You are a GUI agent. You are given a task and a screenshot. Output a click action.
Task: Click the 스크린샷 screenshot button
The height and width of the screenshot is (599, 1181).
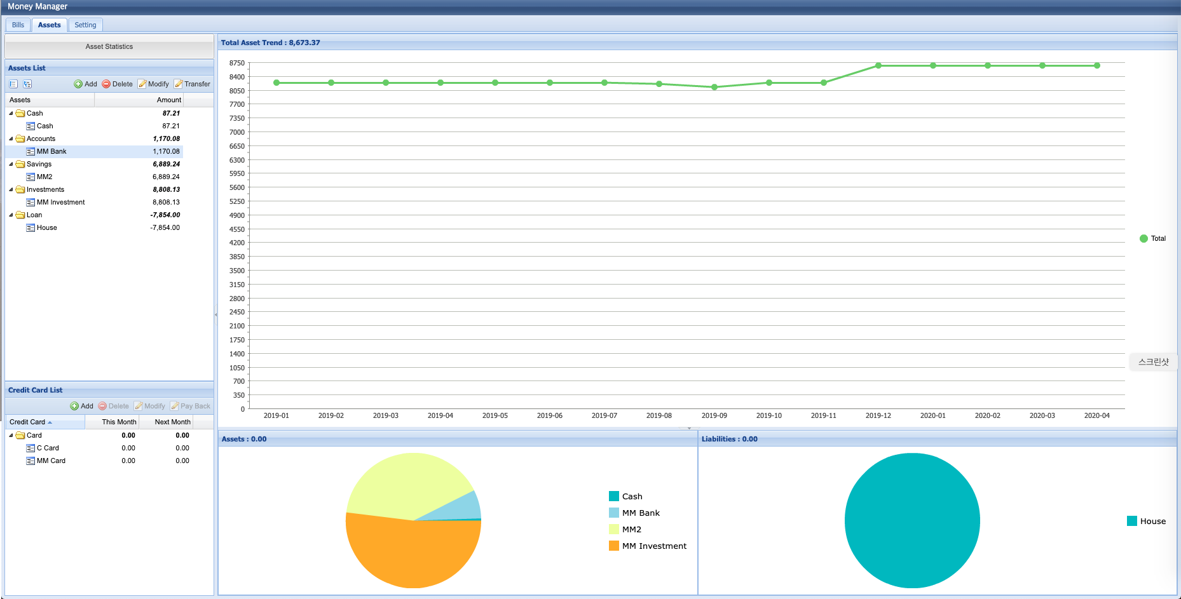(1153, 362)
